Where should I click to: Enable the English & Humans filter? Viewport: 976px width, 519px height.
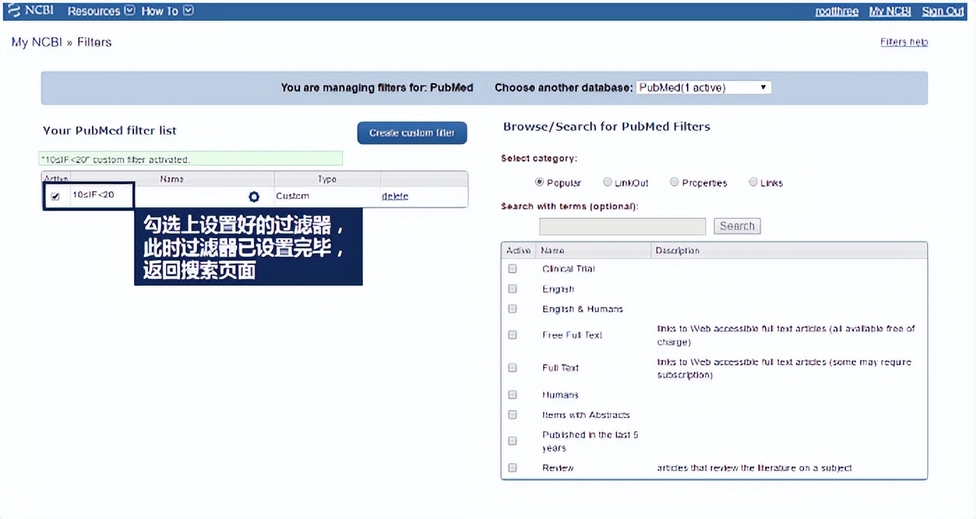pos(512,308)
